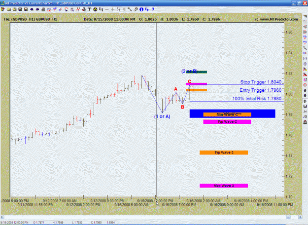Select the 'Max Wave 3' magenta target bar
The width and height of the screenshot is (308, 225).
pyautogui.click(x=224, y=186)
